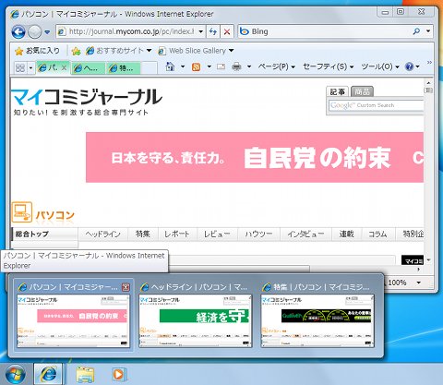Close the active パ tab with its X
The image size is (443, 385).
tap(64, 67)
